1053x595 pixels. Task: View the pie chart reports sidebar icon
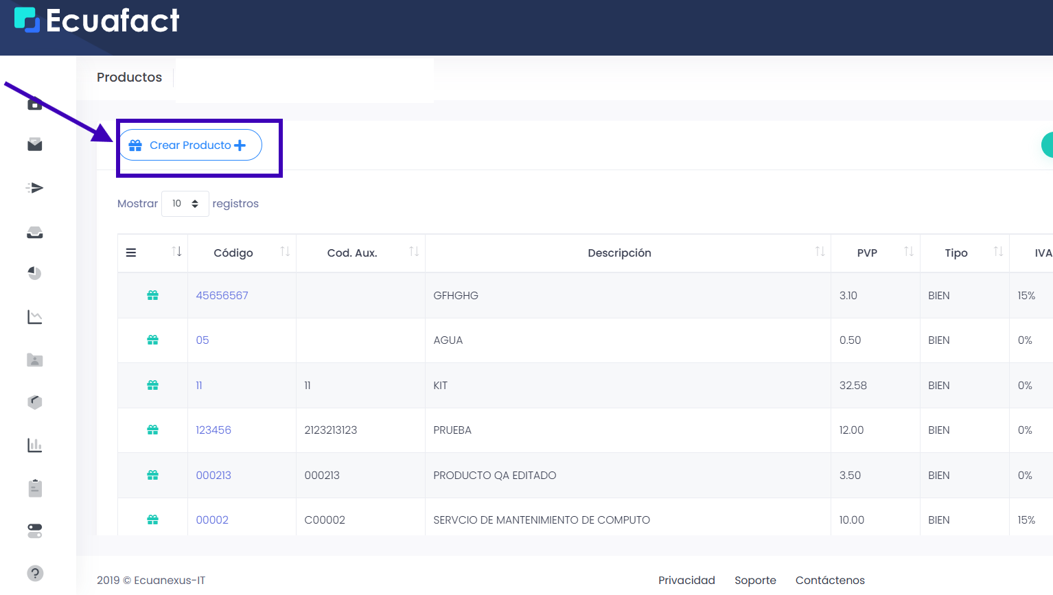(x=34, y=273)
